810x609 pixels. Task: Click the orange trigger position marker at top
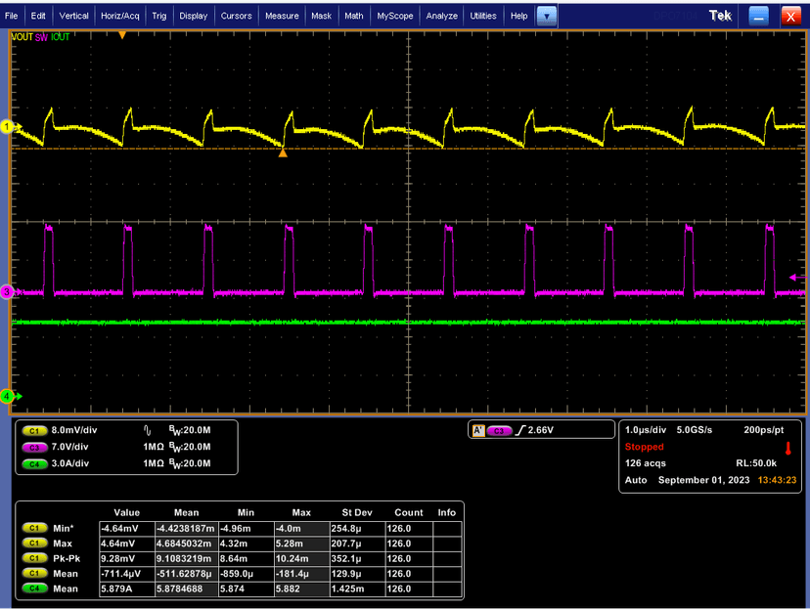(x=122, y=35)
